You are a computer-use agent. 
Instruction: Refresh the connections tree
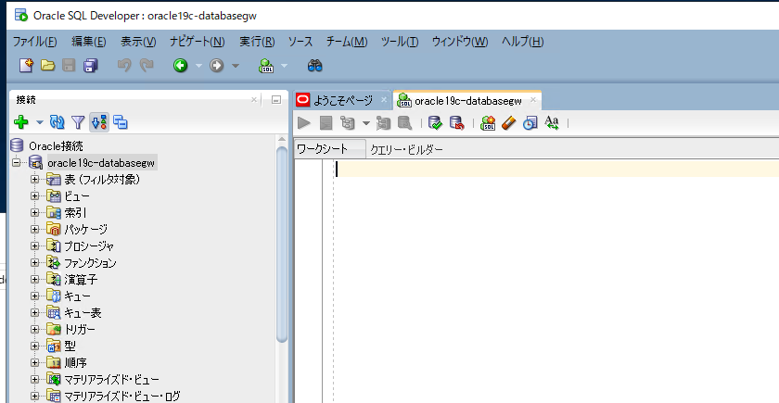point(57,121)
